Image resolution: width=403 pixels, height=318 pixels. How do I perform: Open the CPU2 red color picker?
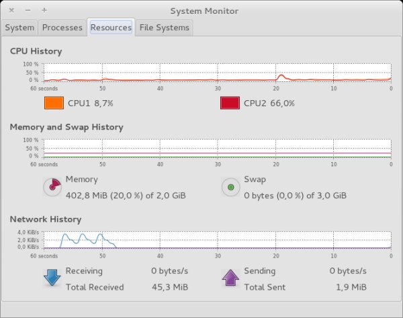230,104
